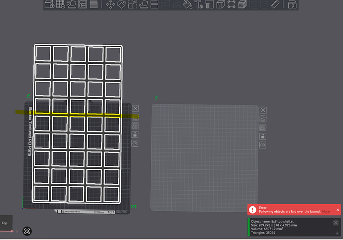Click the Add object cube icon
Viewport: 343px width, 240px height.
coord(49,4)
